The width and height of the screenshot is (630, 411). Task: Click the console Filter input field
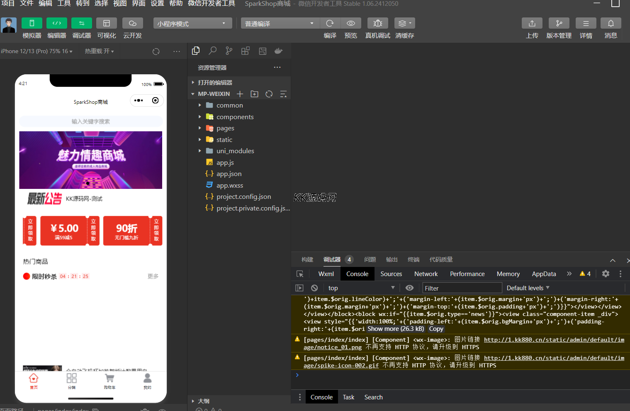coord(461,288)
